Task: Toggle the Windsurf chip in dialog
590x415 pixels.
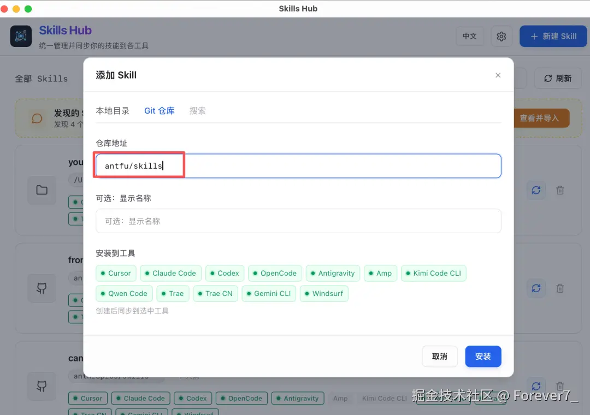Action: coord(324,293)
